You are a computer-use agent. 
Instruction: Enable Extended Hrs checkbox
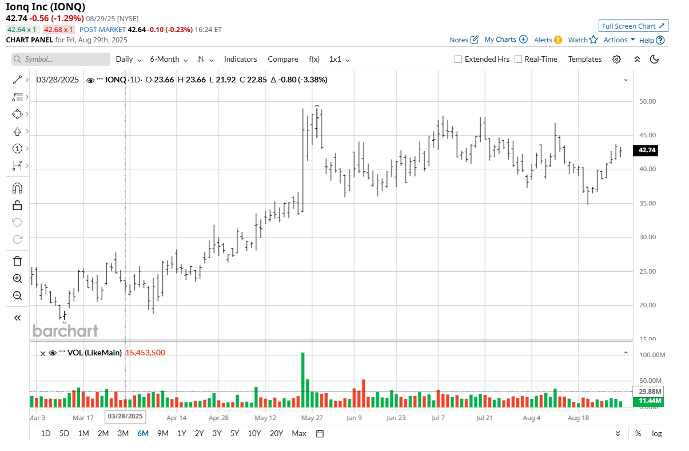point(458,60)
